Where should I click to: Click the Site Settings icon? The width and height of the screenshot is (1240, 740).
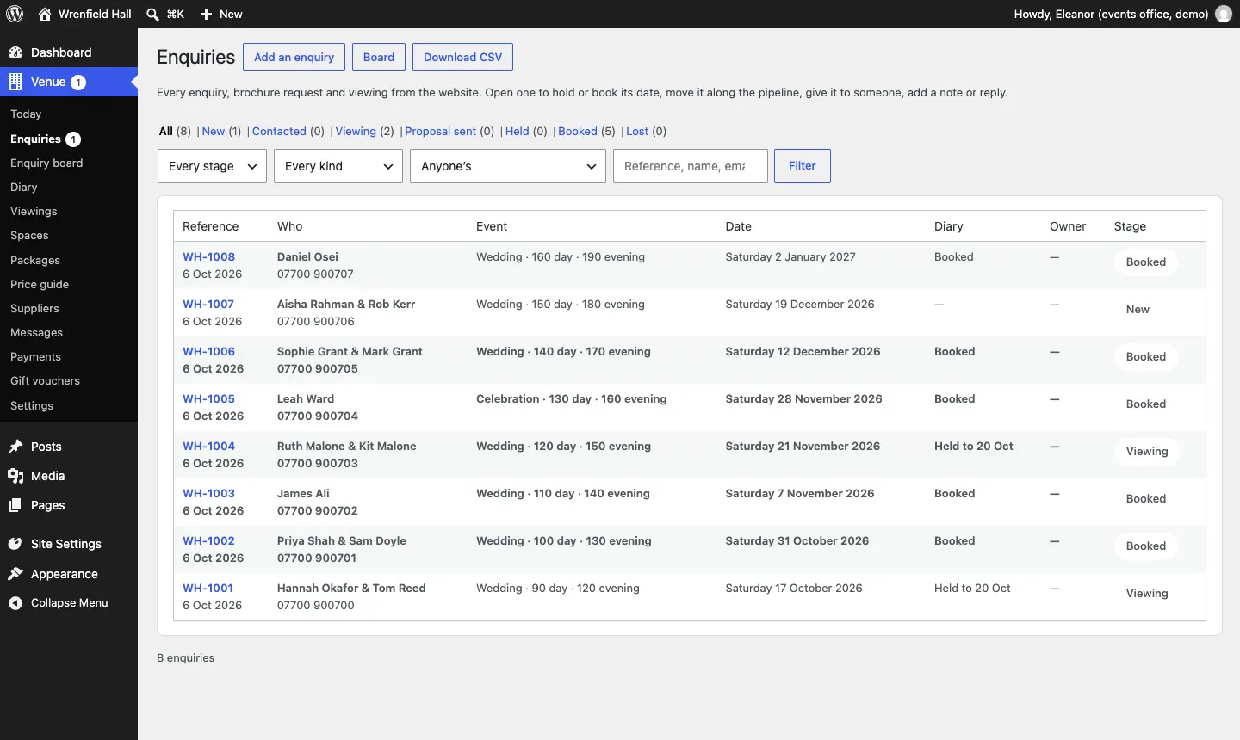tap(15, 544)
